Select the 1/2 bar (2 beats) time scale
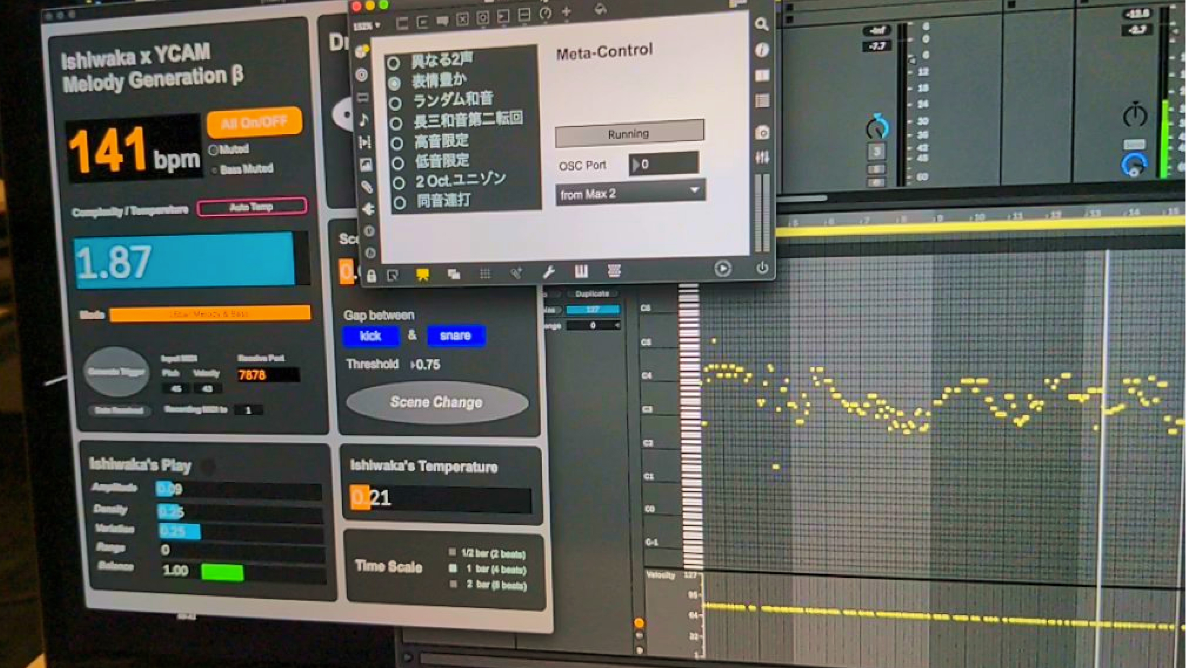The width and height of the screenshot is (1187, 668). coord(453,552)
